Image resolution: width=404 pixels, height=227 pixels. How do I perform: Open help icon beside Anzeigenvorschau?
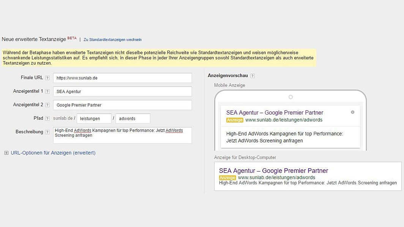click(x=252, y=76)
